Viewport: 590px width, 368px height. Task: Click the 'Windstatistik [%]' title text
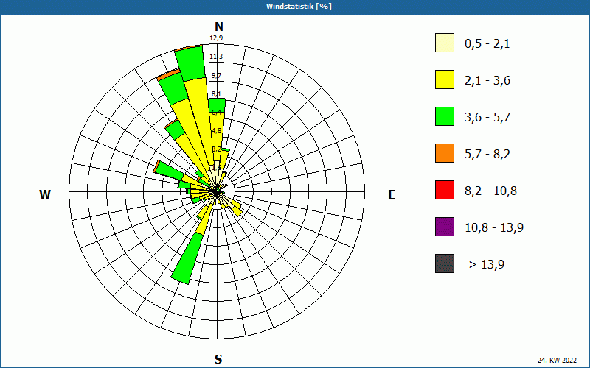click(299, 7)
